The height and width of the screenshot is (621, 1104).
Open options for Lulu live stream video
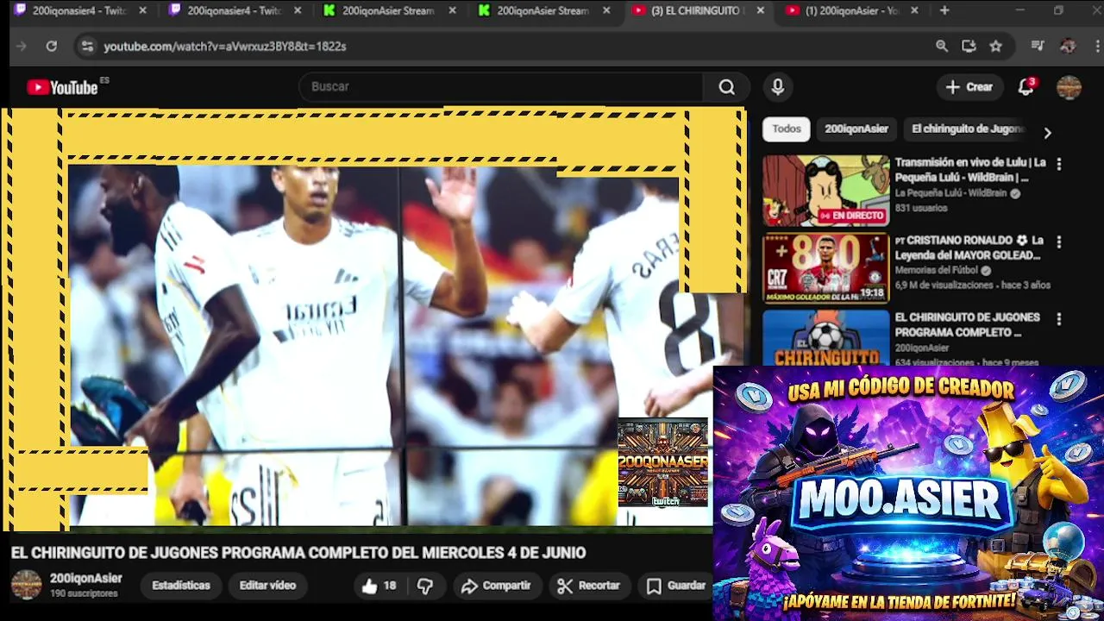click(x=1059, y=164)
